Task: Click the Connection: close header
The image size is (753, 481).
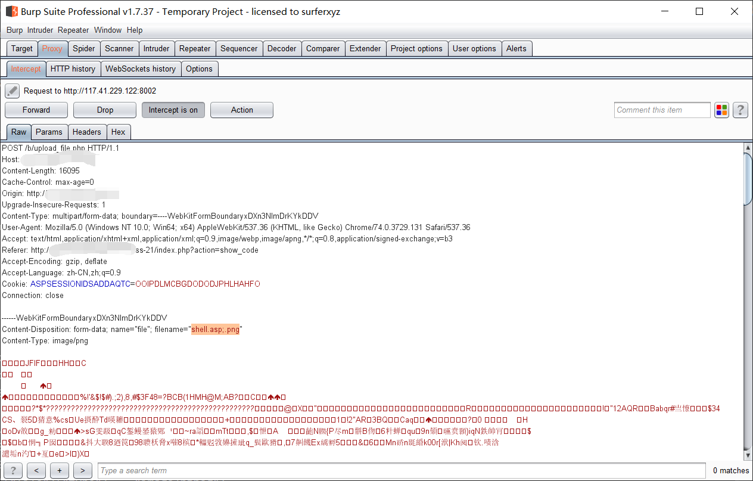Action: tap(33, 295)
